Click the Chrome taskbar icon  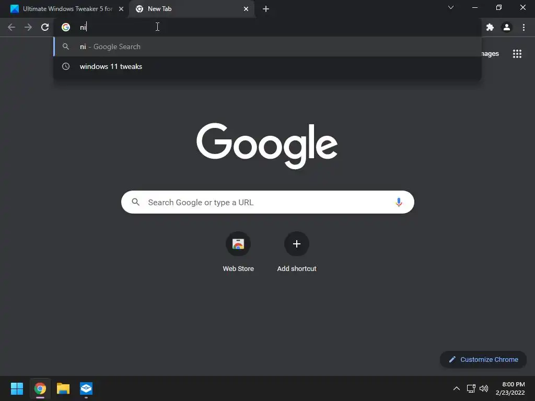(x=40, y=388)
